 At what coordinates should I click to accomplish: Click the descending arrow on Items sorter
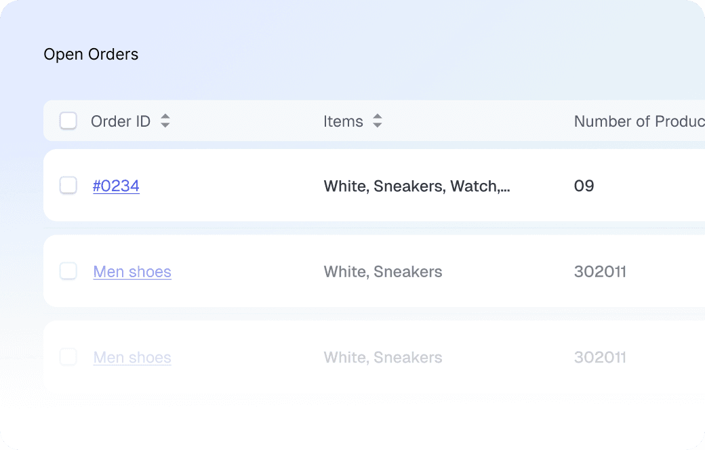pos(378,125)
